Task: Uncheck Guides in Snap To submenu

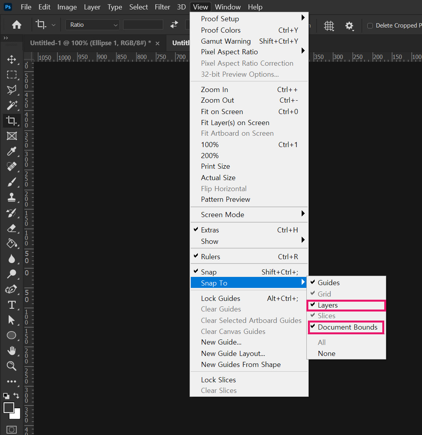Action: coord(346,283)
